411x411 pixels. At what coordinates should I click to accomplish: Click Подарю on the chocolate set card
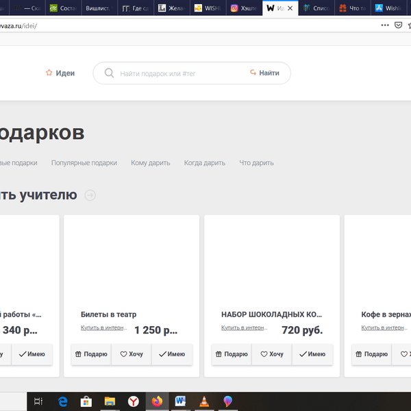(x=232, y=354)
